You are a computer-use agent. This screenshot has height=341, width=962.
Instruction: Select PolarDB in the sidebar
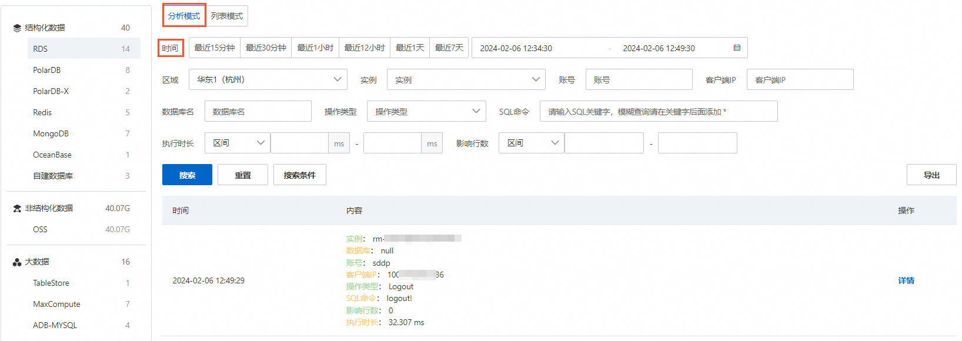84,70
